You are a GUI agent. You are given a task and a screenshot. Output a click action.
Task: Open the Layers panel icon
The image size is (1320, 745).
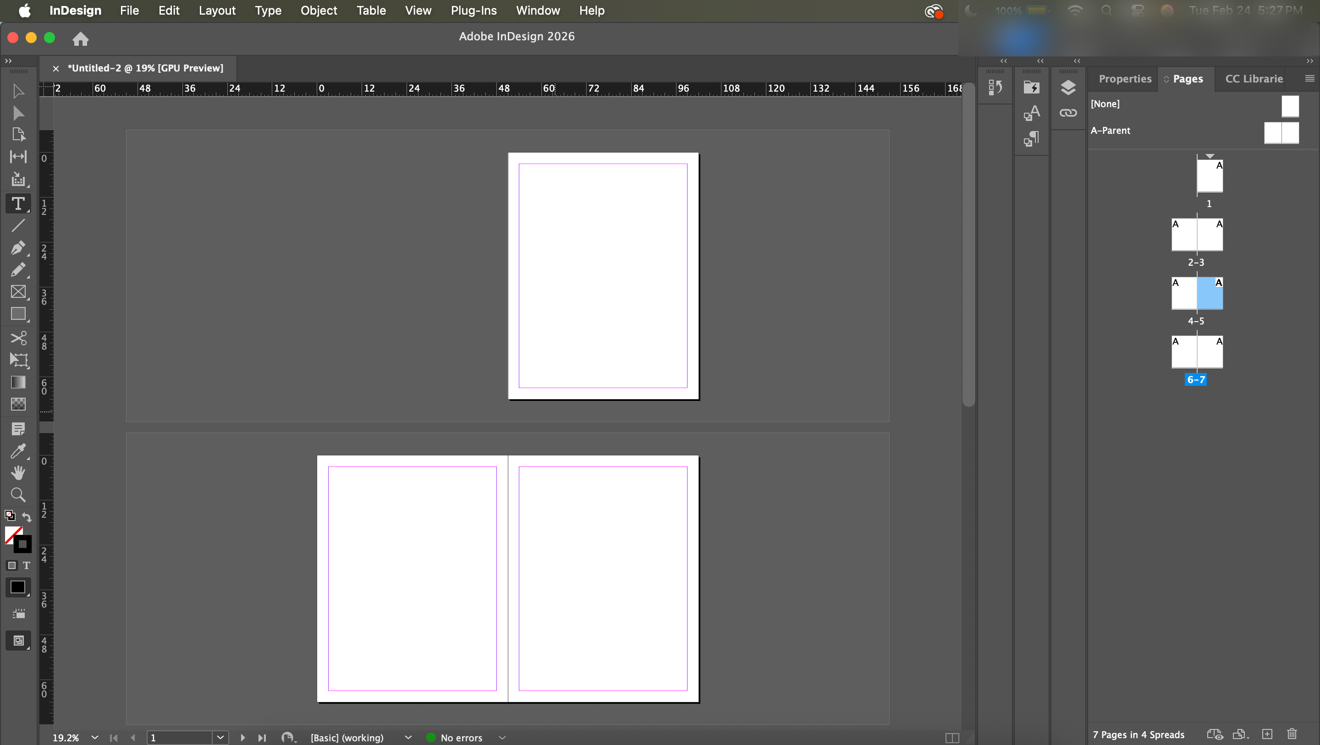pos(1068,88)
